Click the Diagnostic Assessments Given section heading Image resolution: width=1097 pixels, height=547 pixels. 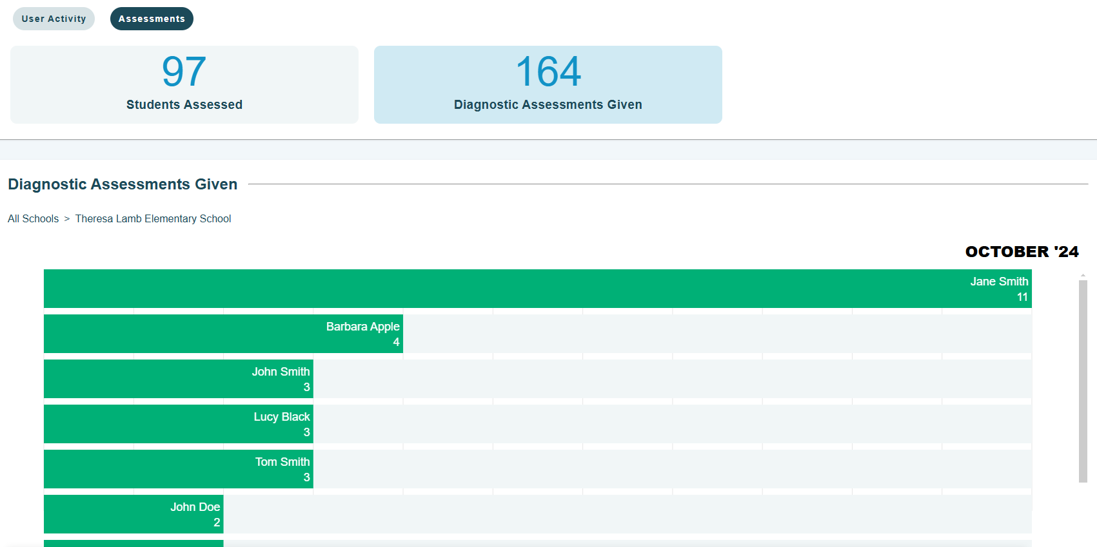[x=123, y=184]
